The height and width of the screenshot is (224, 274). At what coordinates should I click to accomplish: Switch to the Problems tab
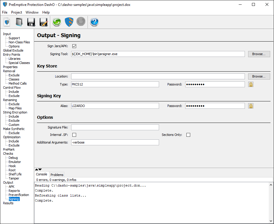pos(57,174)
